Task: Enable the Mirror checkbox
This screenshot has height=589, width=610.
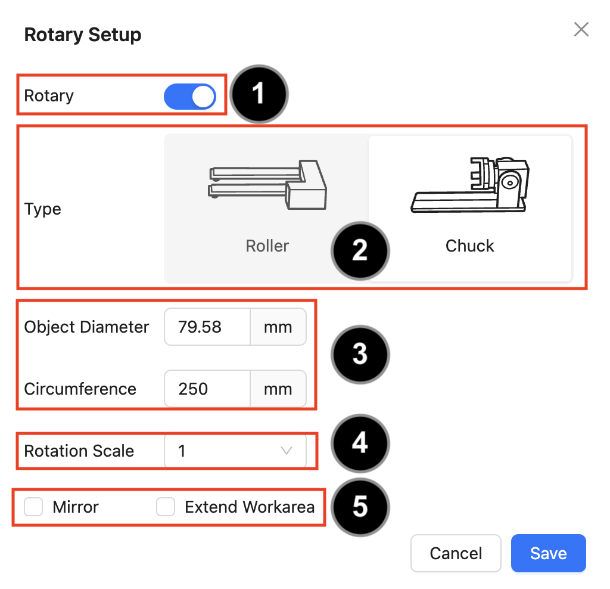Action: point(33,507)
